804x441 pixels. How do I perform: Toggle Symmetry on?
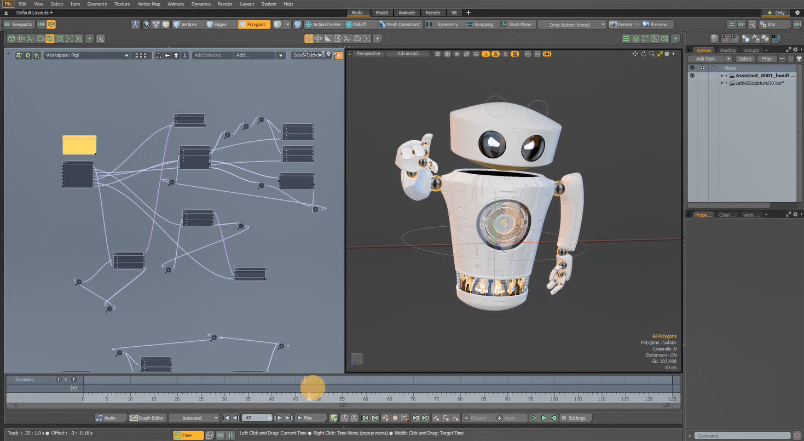pyautogui.click(x=443, y=25)
